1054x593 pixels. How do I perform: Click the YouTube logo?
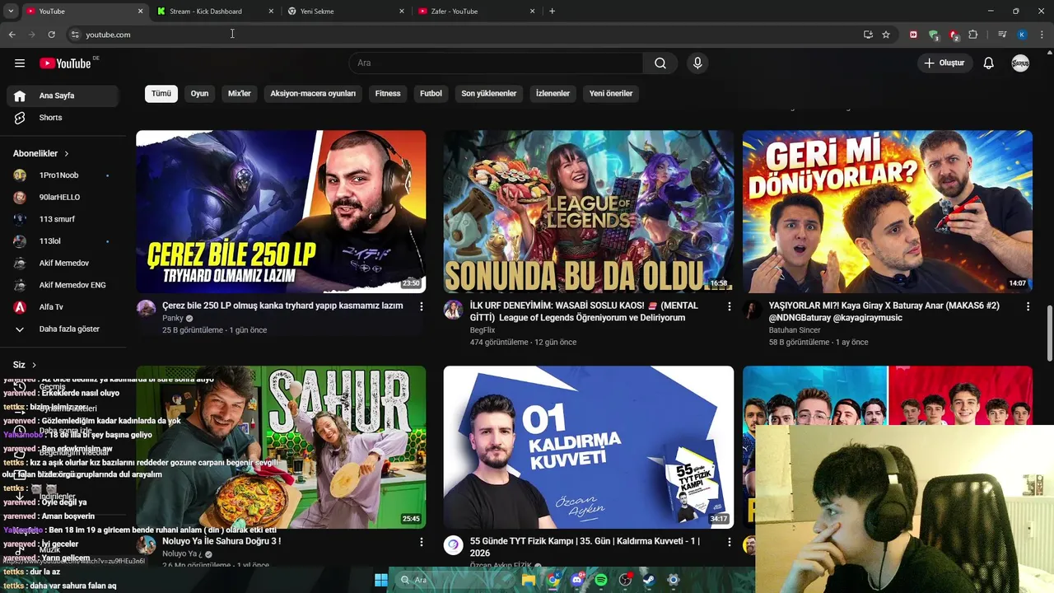tap(65, 63)
